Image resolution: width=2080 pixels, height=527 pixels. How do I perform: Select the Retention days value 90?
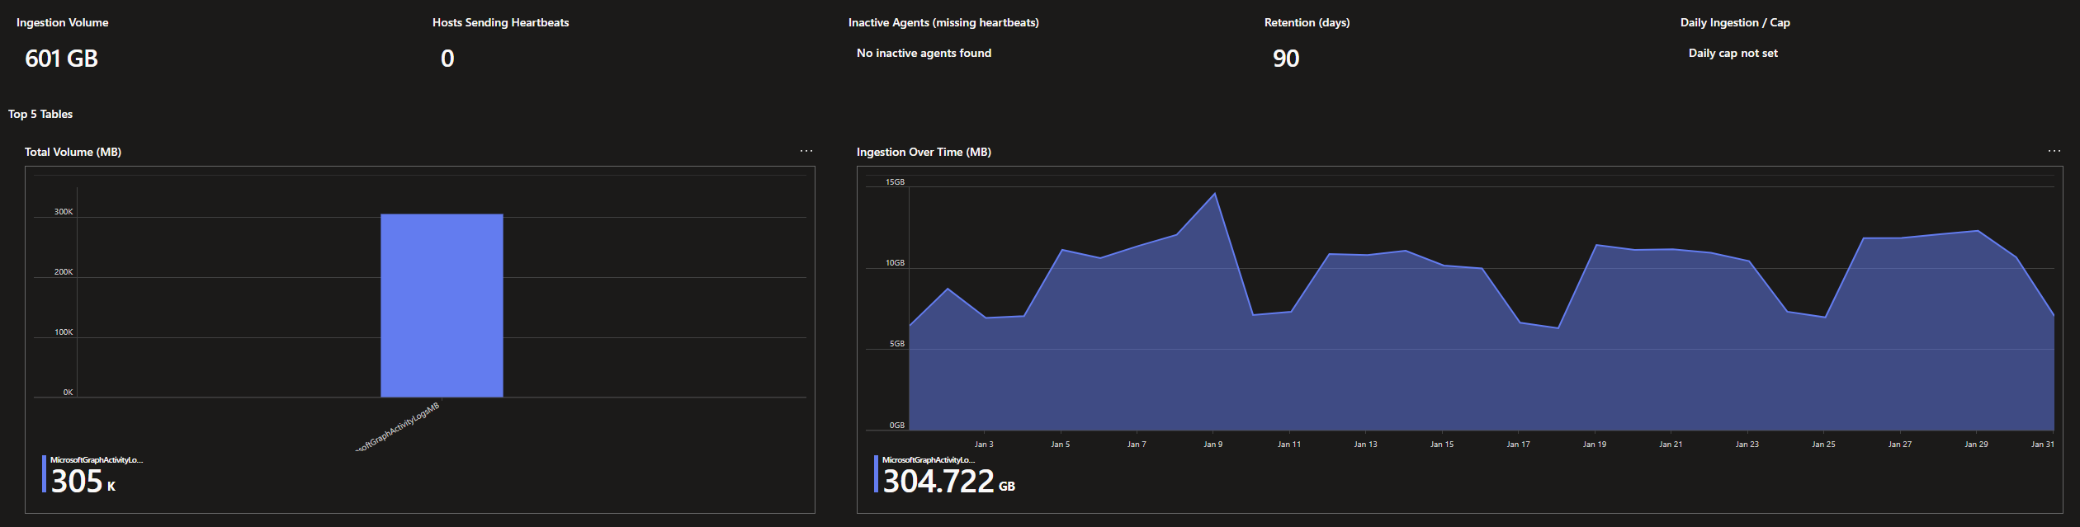coord(1285,59)
